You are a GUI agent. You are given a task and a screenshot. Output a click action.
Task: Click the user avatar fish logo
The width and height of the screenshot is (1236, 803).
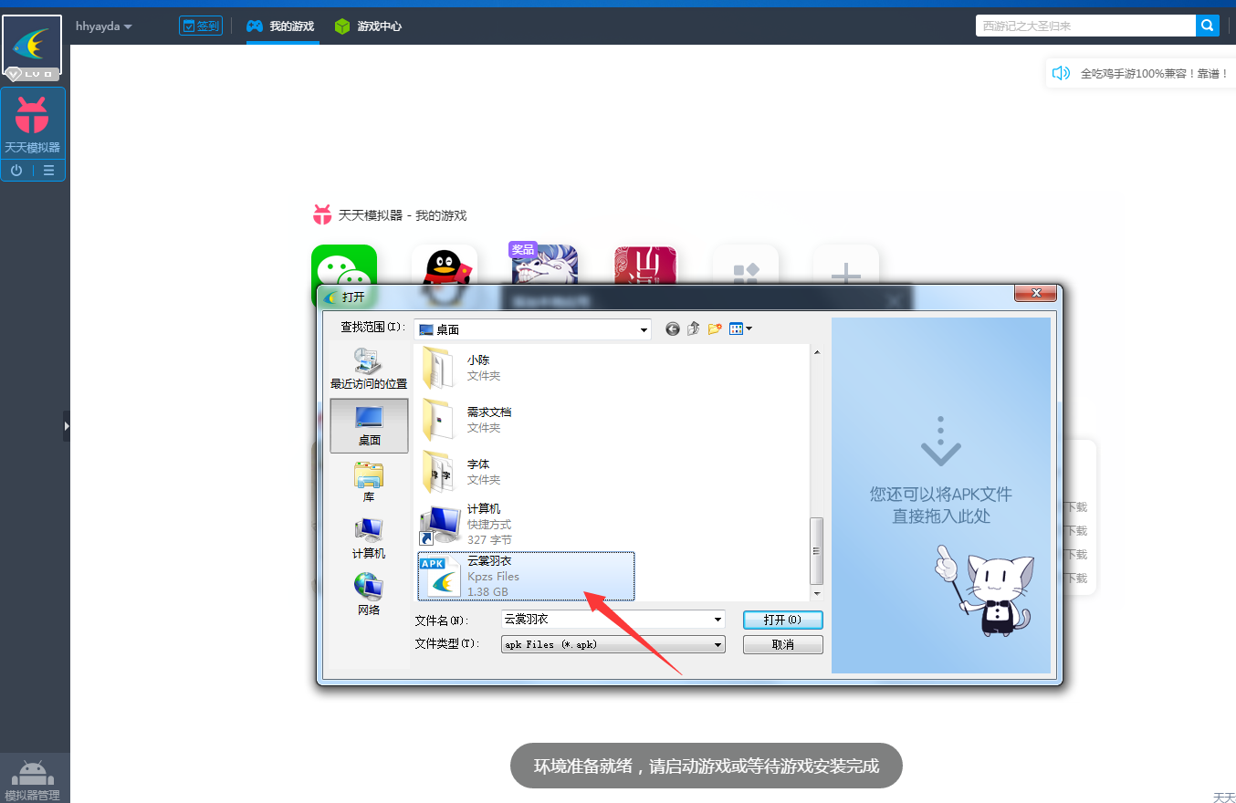click(x=33, y=46)
